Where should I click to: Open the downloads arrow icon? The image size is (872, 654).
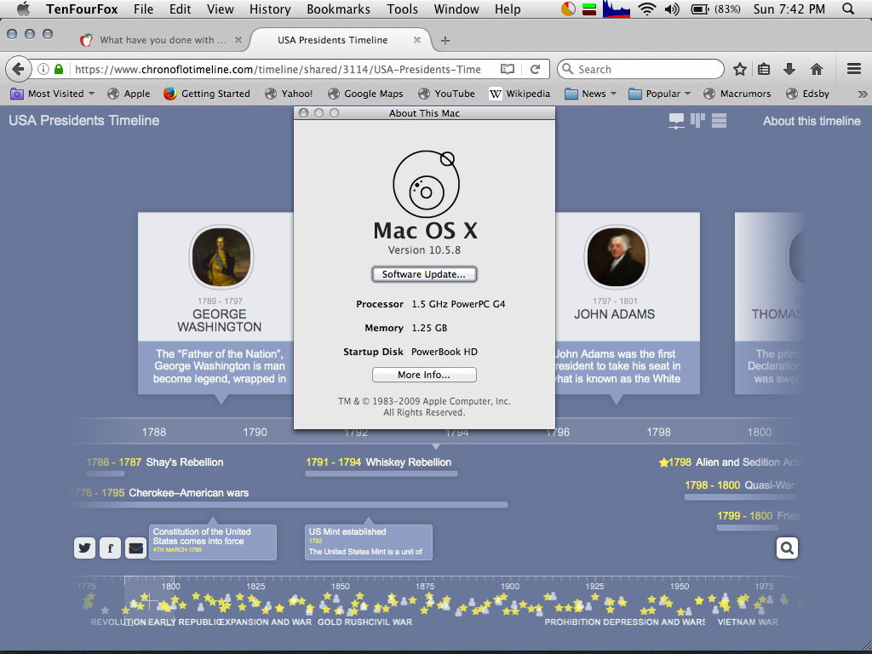tap(789, 69)
